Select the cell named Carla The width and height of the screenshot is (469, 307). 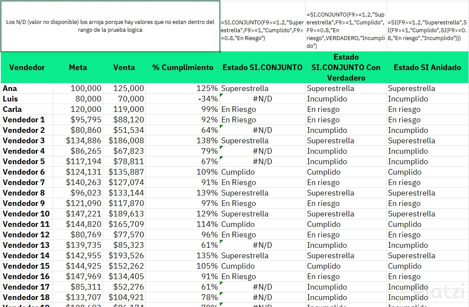coord(27,109)
